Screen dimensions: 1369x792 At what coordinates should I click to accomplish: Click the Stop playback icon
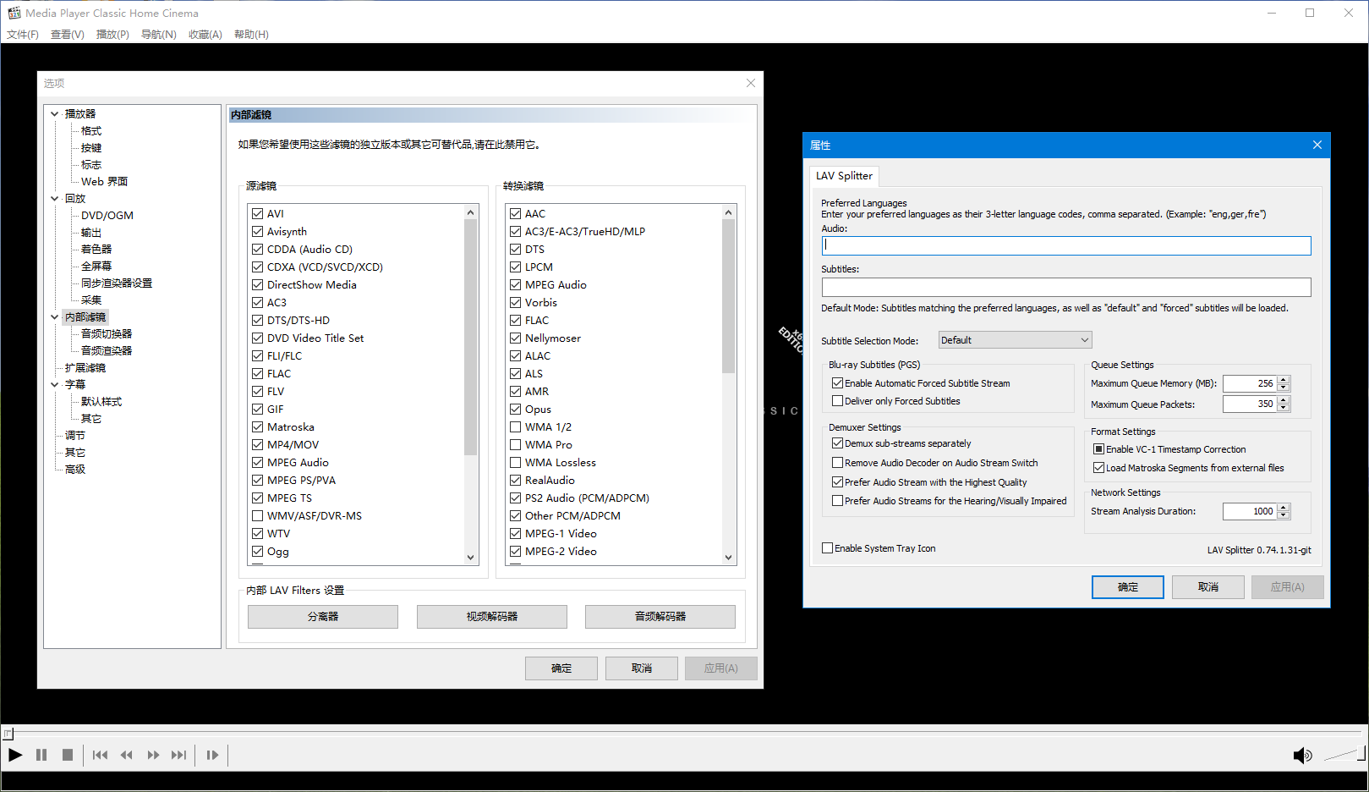(x=68, y=755)
